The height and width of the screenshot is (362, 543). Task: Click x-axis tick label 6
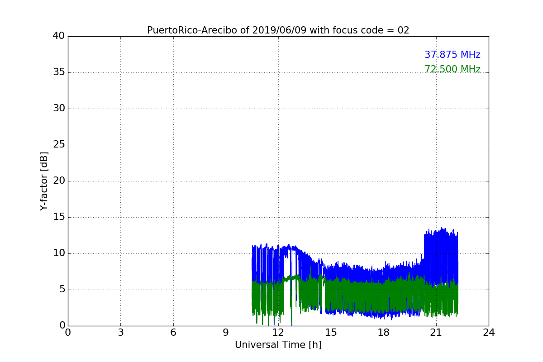[x=173, y=332]
